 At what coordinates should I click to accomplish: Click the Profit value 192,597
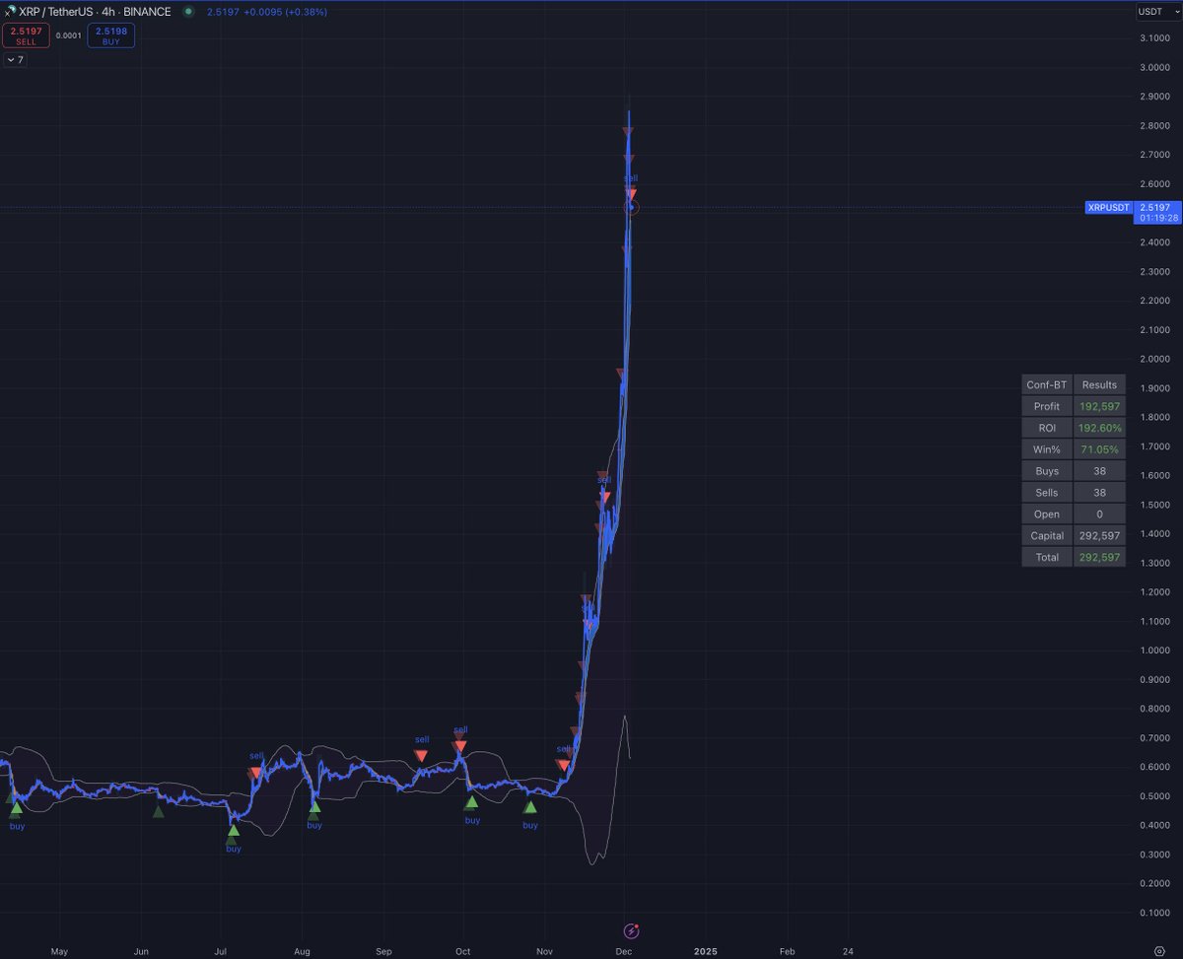coord(1099,406)
